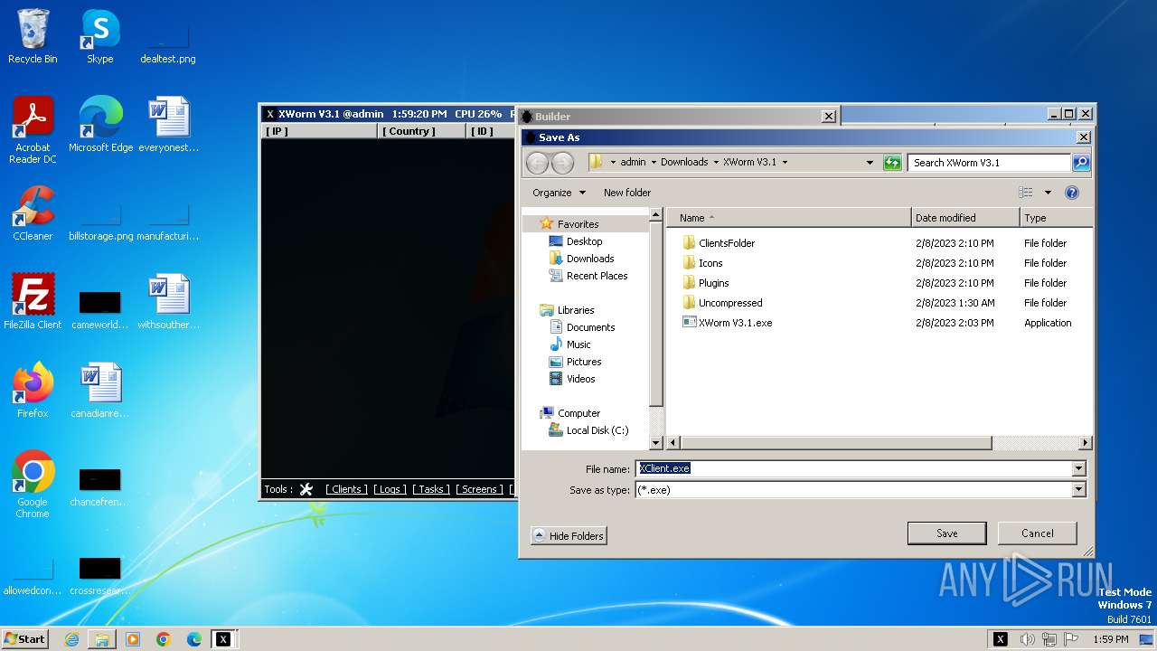
Task: Select the Acrobat Reader DC desktop icon
Action: click(33, 130)
